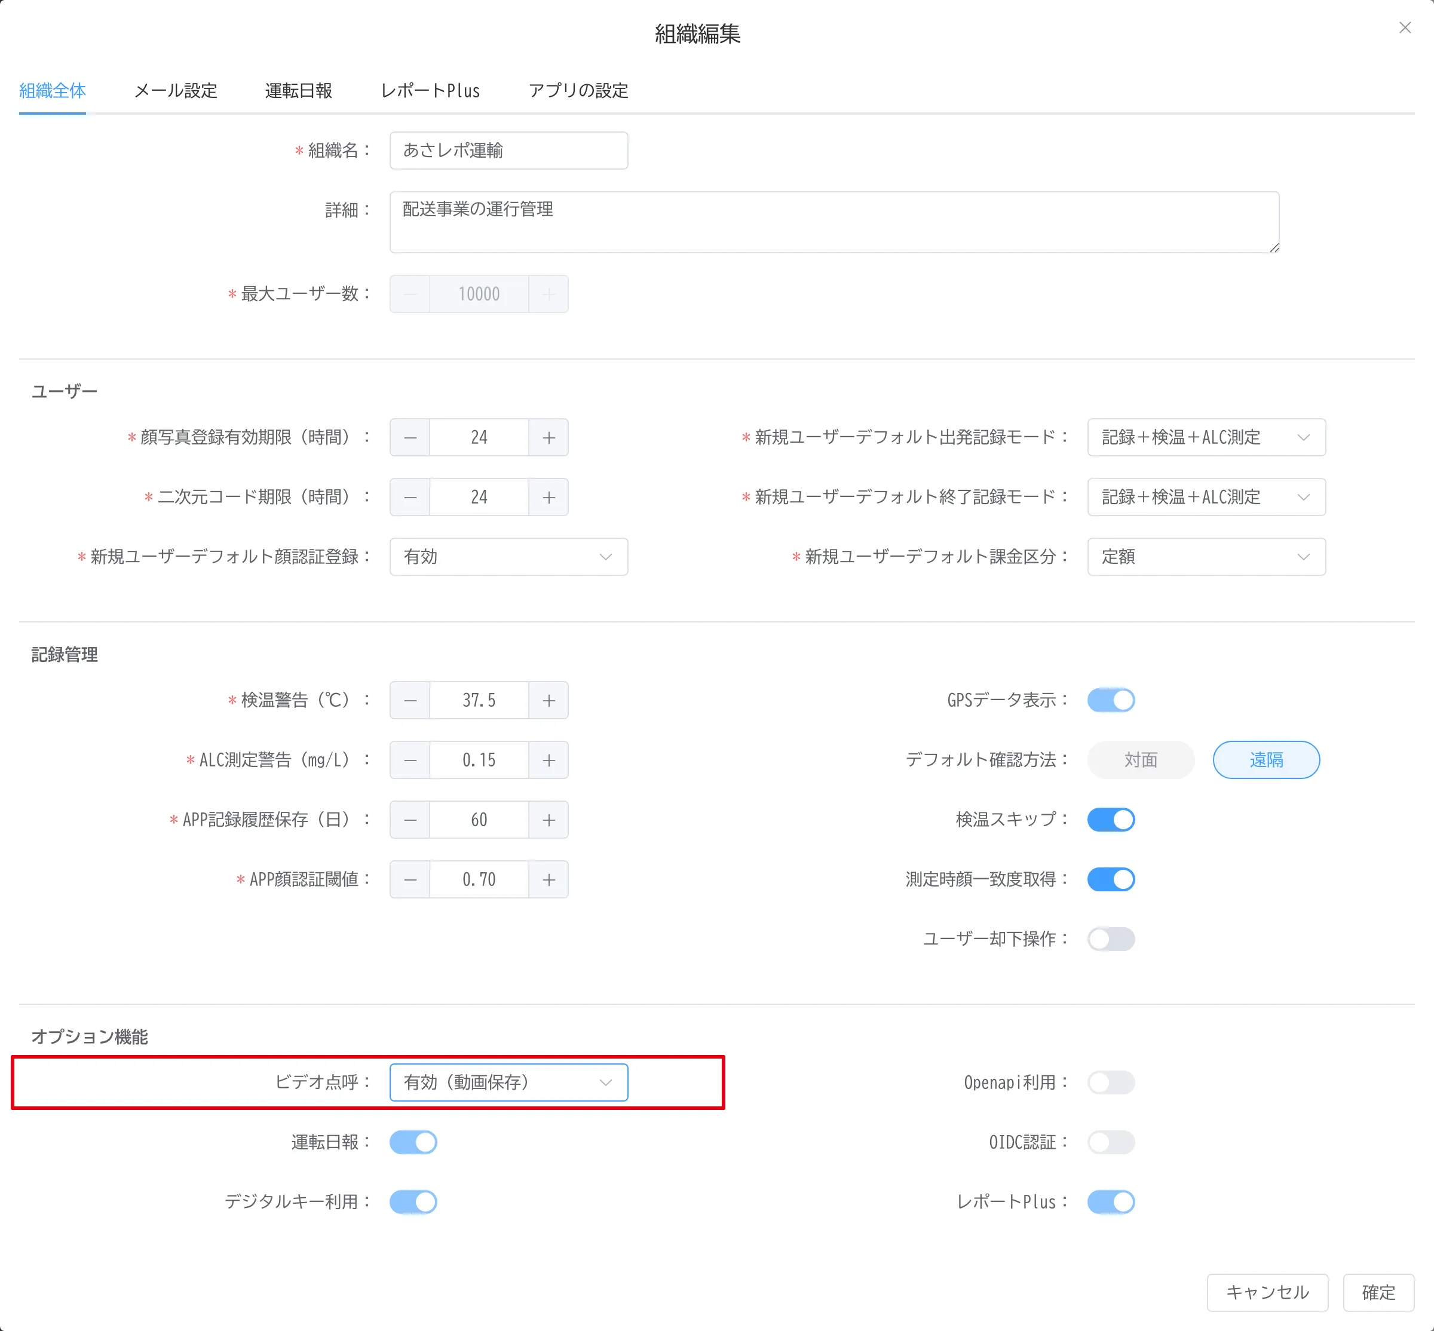Increase 顔写真登録有効期限 with the plus button
The width and height of the screenshot is (1434, 1331).
tap(549, 437)
